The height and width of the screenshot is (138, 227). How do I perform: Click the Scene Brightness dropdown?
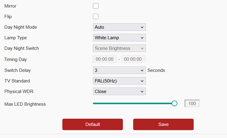click(x=119, y=48)
